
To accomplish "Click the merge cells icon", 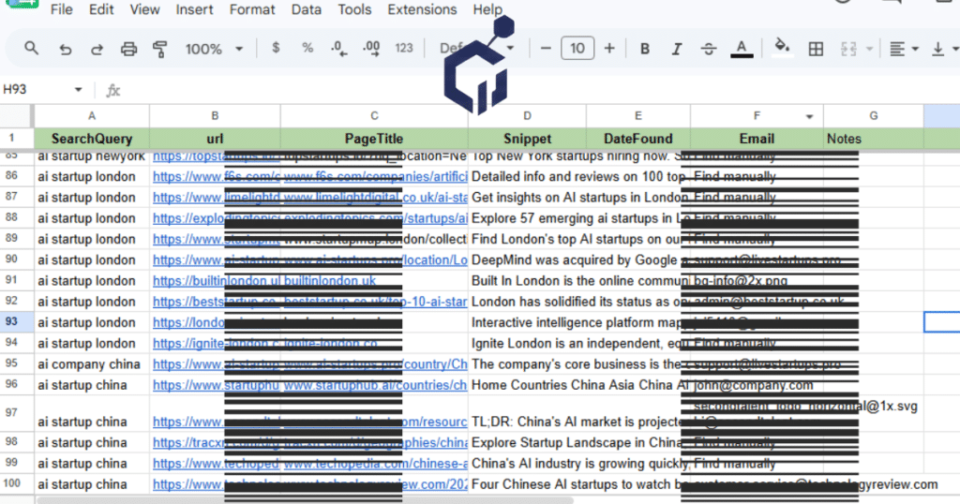I will (x=848, y=49).
